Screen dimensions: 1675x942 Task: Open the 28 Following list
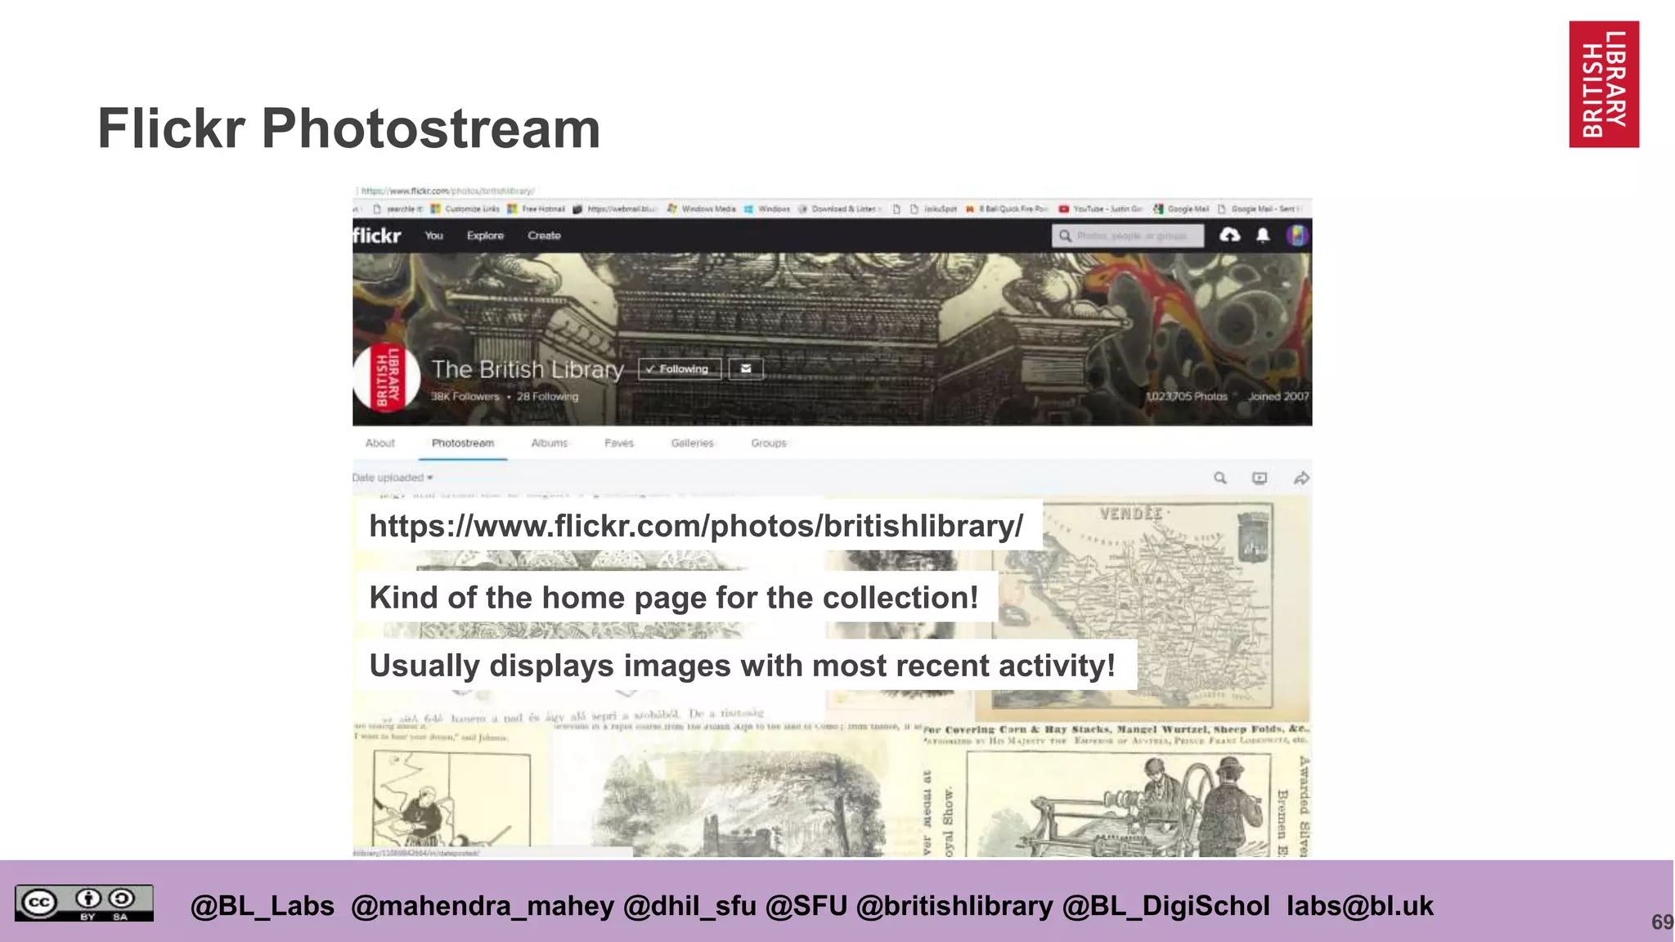547,397
